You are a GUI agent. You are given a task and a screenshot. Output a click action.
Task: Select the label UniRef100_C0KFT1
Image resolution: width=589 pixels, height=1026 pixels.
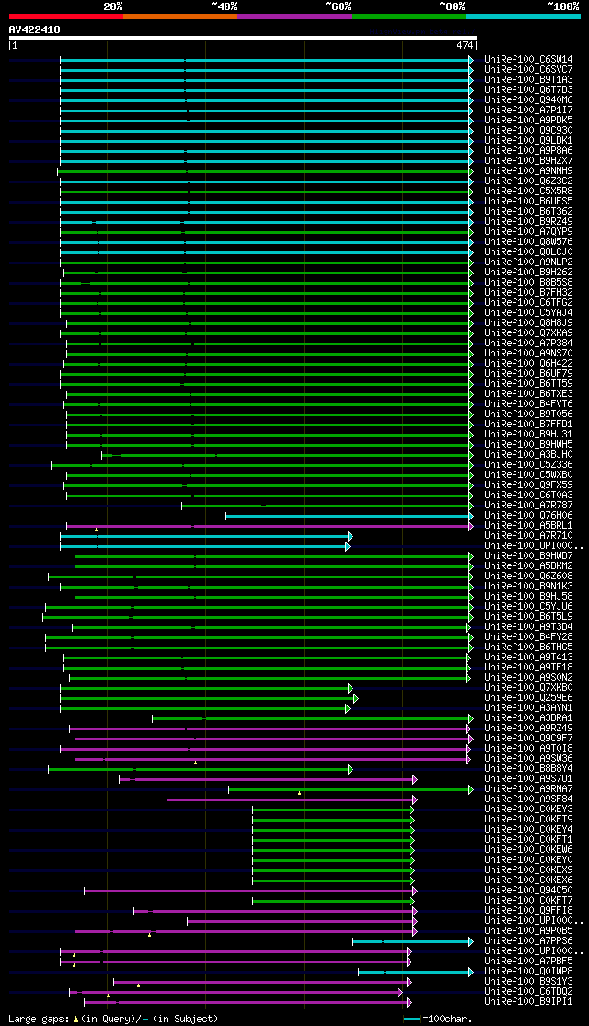pos(529,840)
